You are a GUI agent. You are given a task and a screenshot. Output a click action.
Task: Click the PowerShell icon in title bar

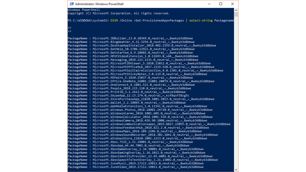[x=72, y=4]
